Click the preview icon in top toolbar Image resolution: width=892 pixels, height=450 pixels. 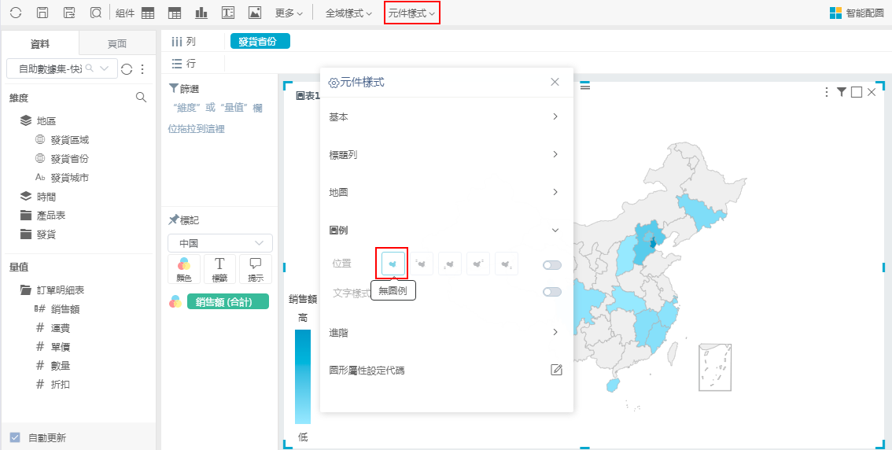pos(96,13)
